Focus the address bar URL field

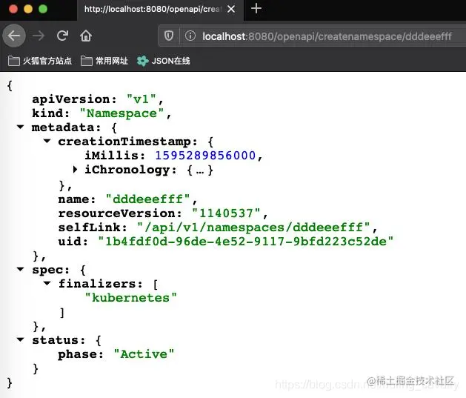click(327, 36)
